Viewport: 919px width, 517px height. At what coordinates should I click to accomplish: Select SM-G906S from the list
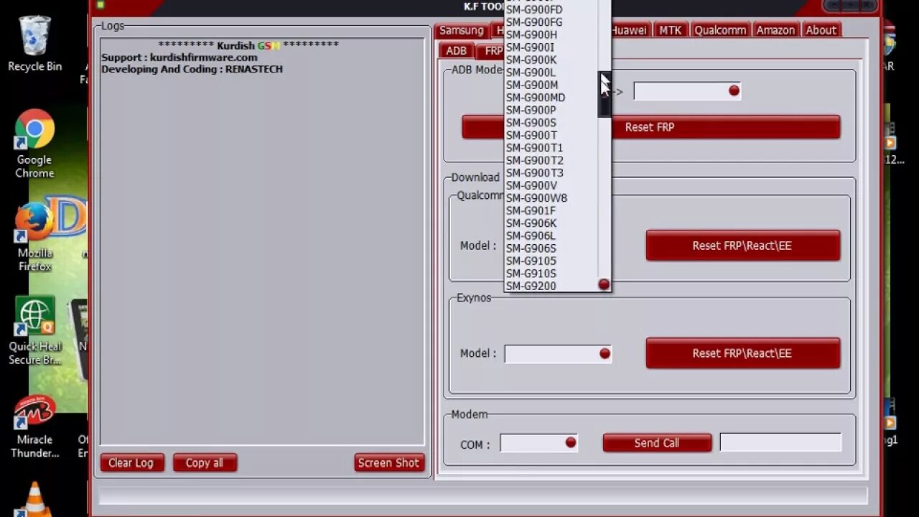coord(551,248)
